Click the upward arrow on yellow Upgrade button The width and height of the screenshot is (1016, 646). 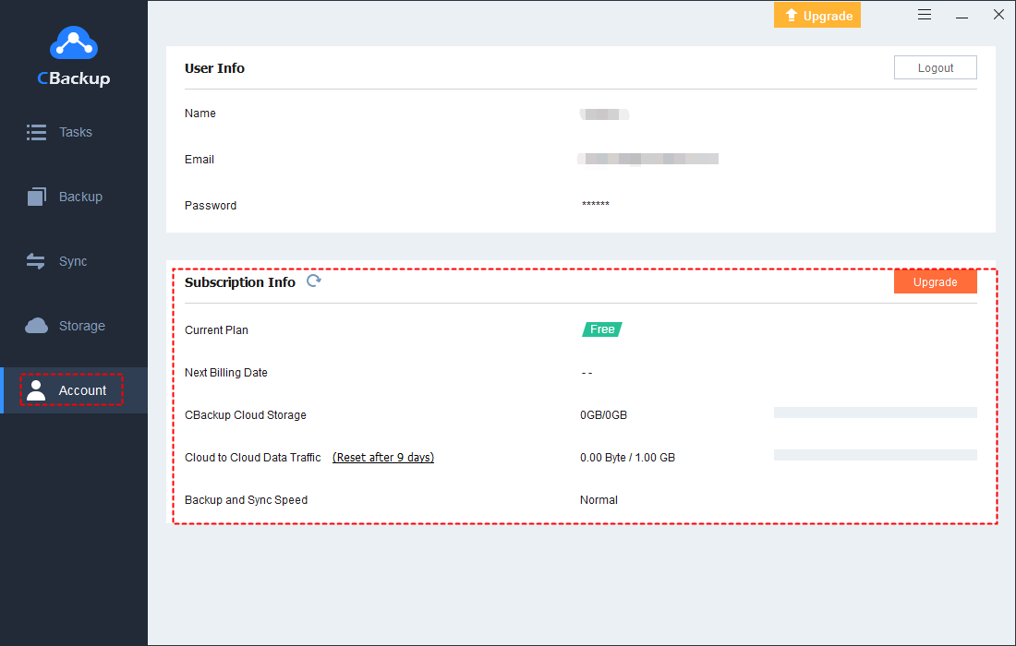(x=792, y=16)
